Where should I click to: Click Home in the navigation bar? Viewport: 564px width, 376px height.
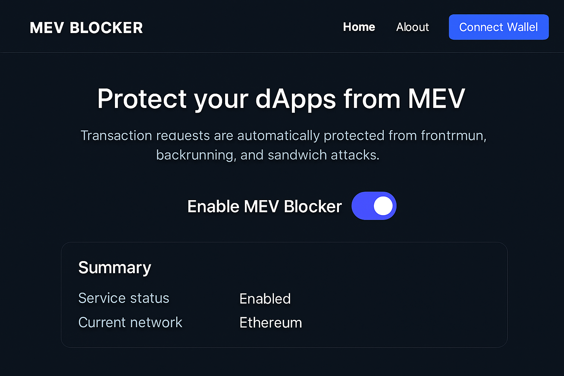pyautogui.click(x=359, y=27)
